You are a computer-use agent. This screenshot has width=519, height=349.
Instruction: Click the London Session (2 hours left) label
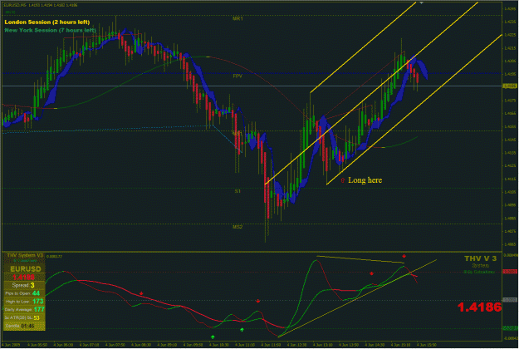[47, 22]
